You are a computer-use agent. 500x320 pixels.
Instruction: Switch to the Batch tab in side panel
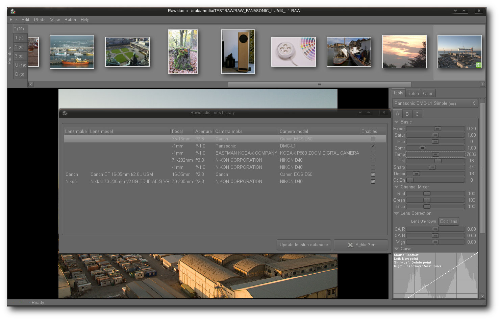413,93
